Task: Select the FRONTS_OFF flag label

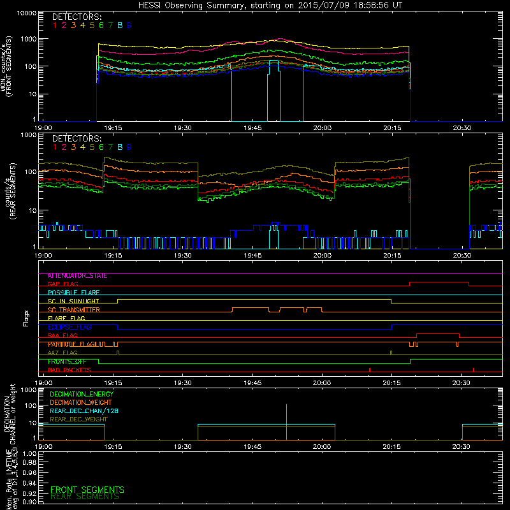Action: point(67,361)
